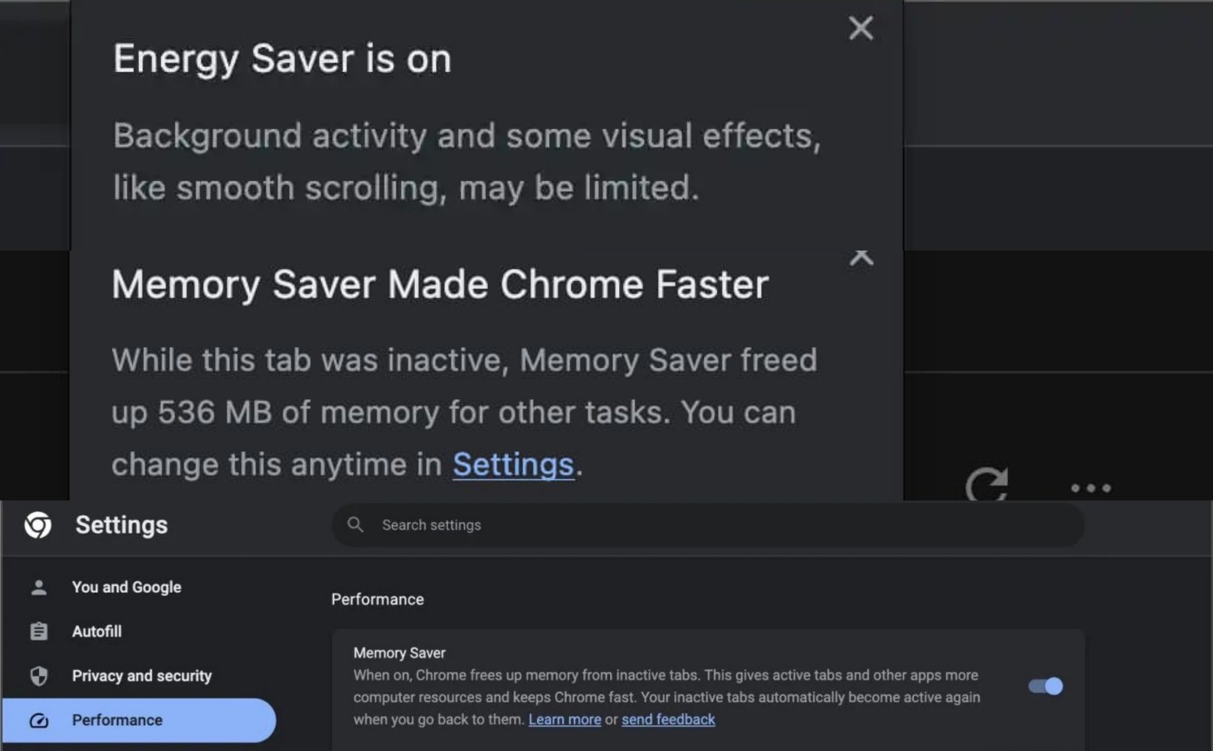Screen dimensions: 1213x751
Task: Click the Learn more link
Action: (565, 719)
